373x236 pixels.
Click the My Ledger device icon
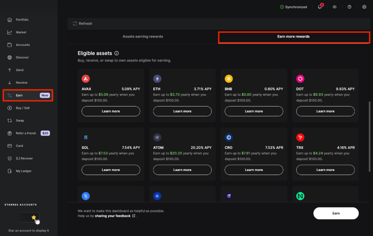coord(10,171)
